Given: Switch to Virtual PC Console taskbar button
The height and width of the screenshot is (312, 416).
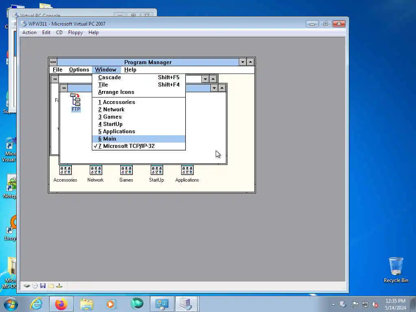Looking at the screenshot, I should point(162,304).
